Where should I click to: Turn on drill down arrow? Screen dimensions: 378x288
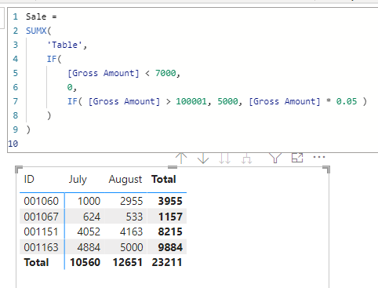203,158
